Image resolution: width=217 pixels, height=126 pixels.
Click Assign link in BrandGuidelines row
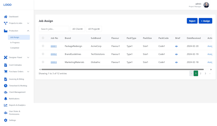pyautogui.click(x=210, y=54)
